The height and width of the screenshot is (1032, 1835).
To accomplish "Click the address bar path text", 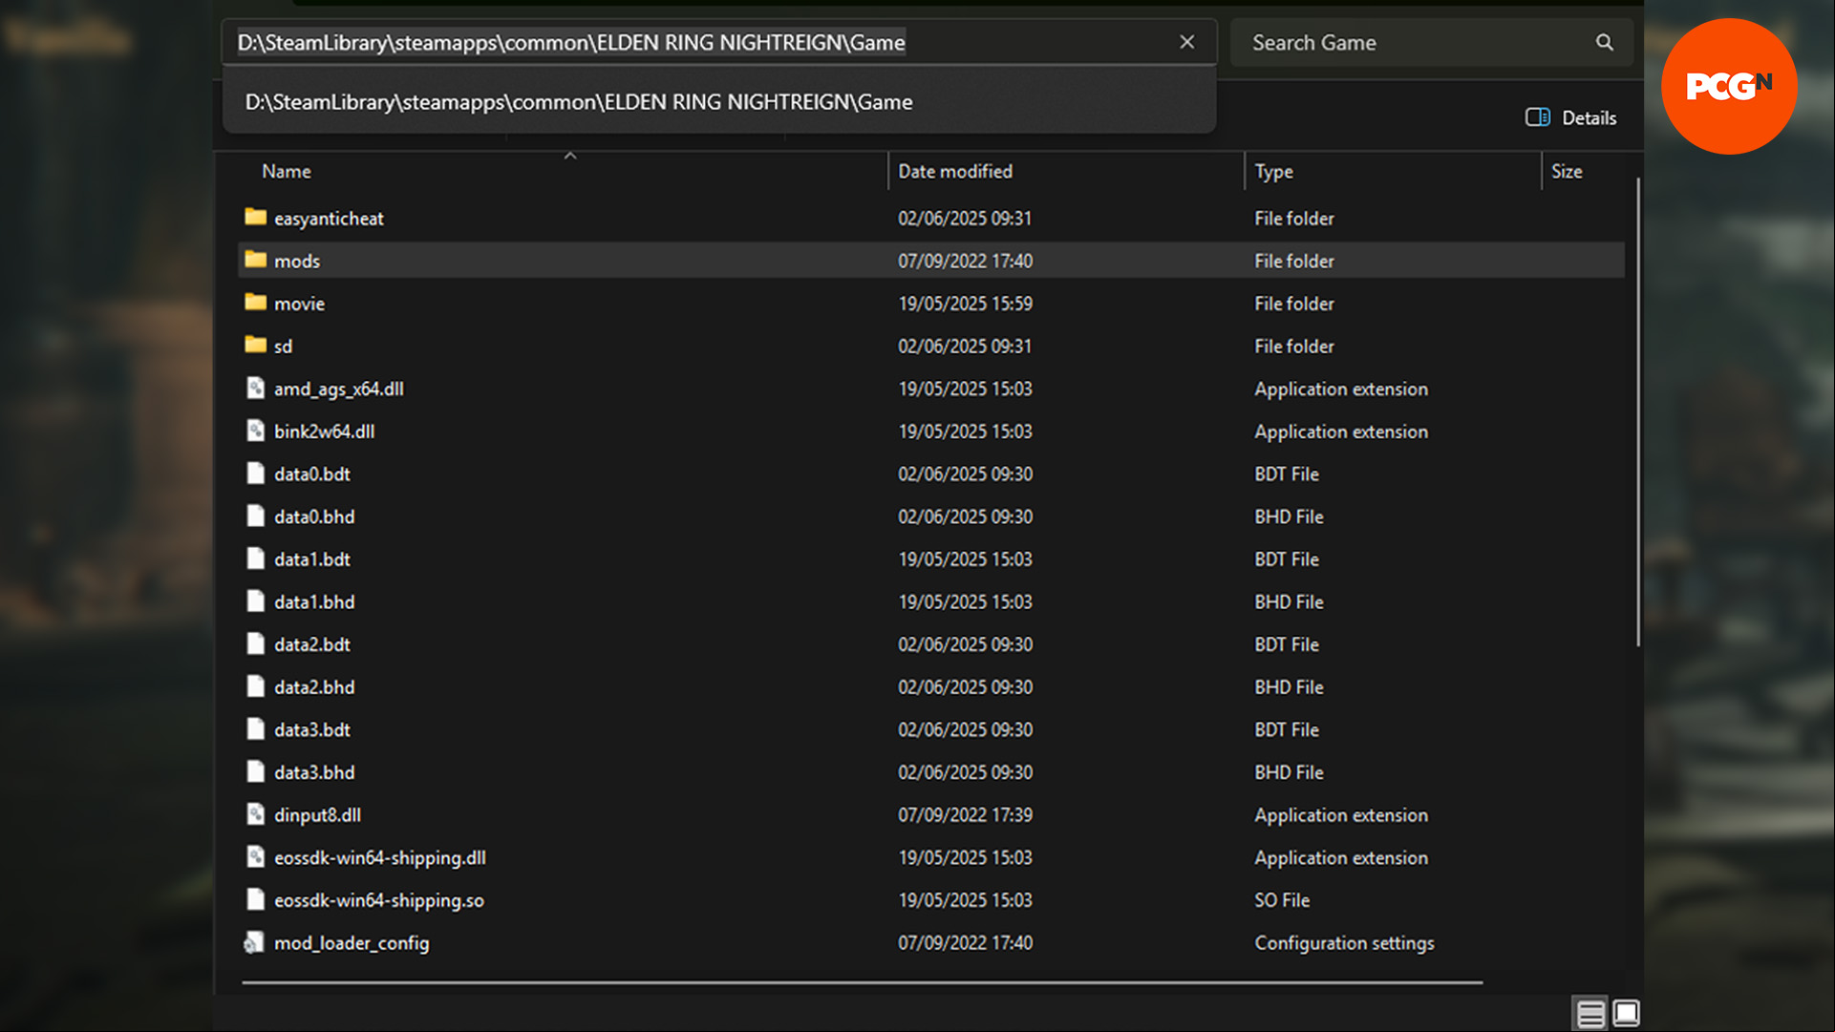I will pos(571,42).
